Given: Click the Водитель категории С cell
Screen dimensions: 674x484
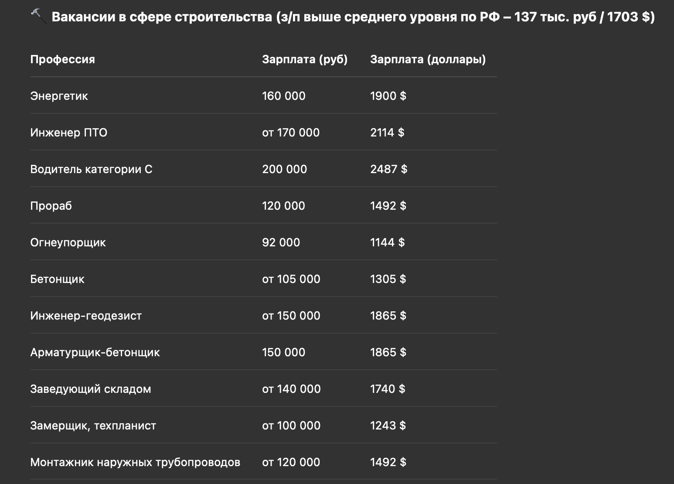Looking at the screenshot, I should pyautogui.click(x=91, y=169).
